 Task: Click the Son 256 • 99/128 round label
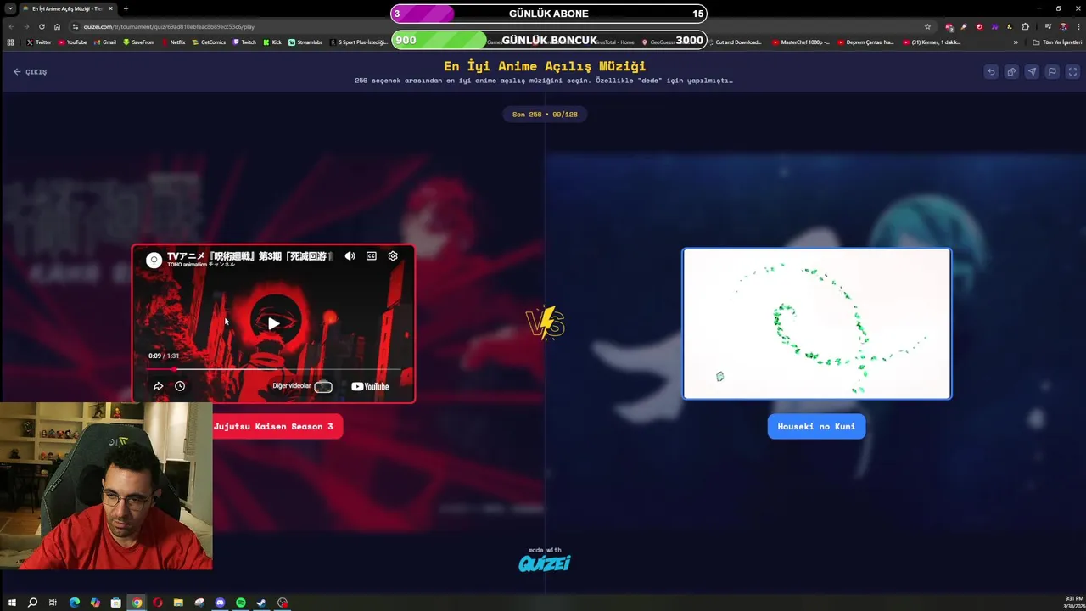pos(545,115)
